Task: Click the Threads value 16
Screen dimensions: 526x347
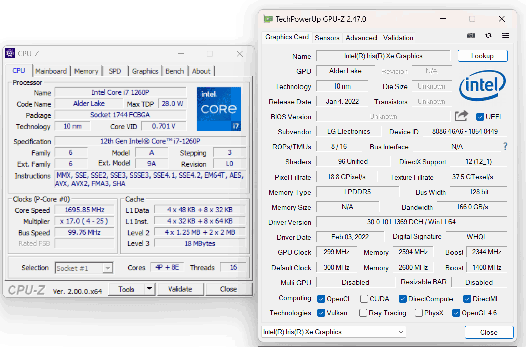Action: point(233,267)
